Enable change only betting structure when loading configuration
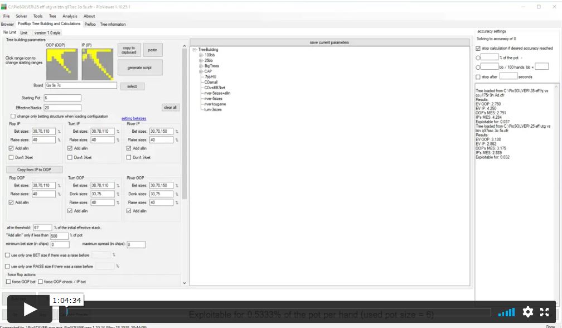The width and height of the screenshot is (562, 328). click(x=13, y=116)
